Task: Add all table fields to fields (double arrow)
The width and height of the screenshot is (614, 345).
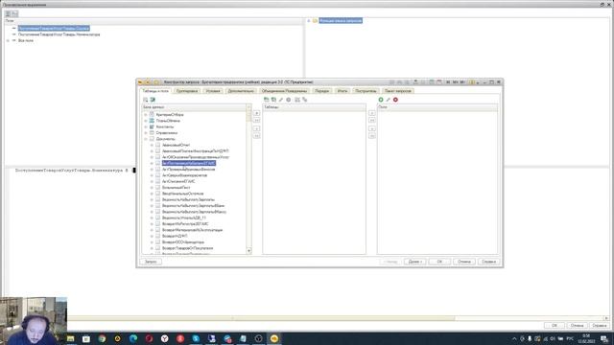Action: (372, 121)
